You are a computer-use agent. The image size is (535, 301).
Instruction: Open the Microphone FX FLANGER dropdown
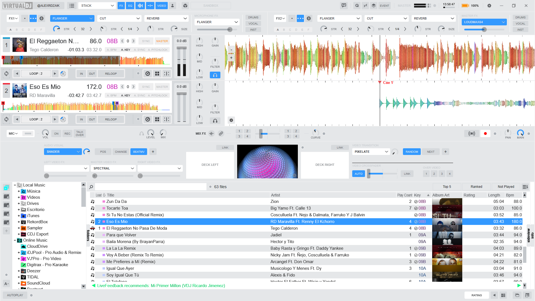[217, 22]
